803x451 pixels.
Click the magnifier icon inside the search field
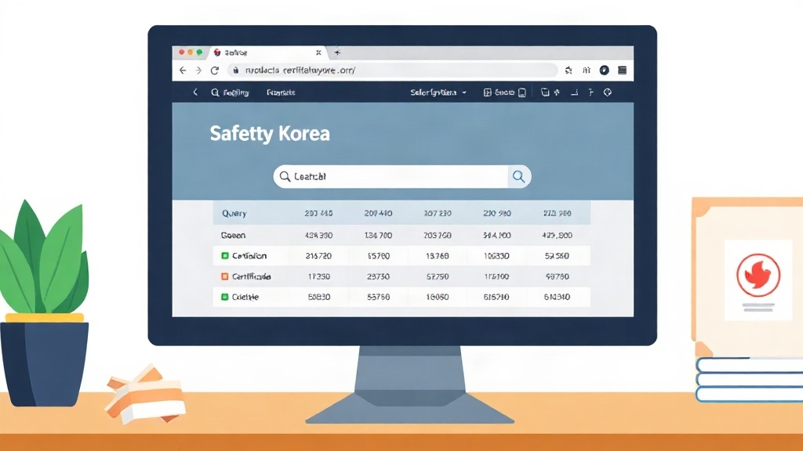click(285, 176)
